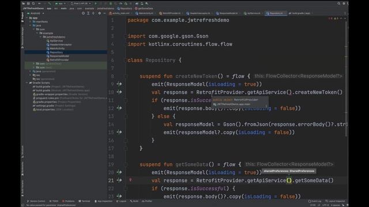Open the Android project view dropdown
Screen dimensions: 369x207
click(x=36, y=13)
